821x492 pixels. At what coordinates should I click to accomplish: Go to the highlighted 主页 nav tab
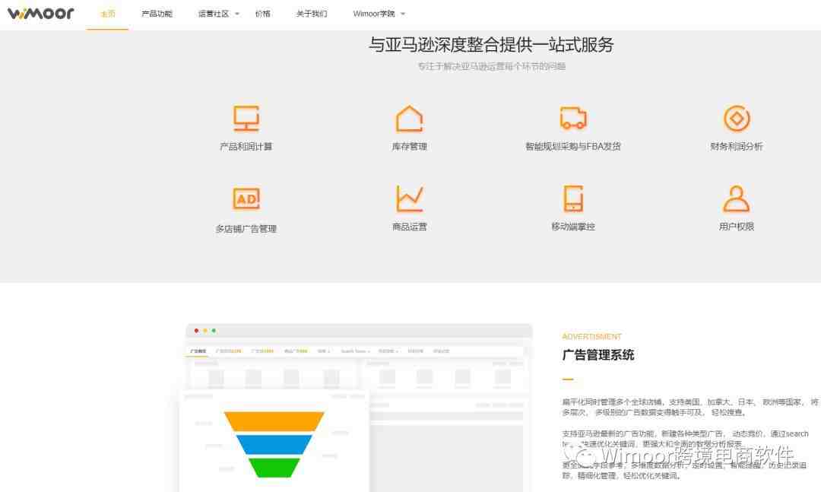pyautogui.click(x=107, y=14)
